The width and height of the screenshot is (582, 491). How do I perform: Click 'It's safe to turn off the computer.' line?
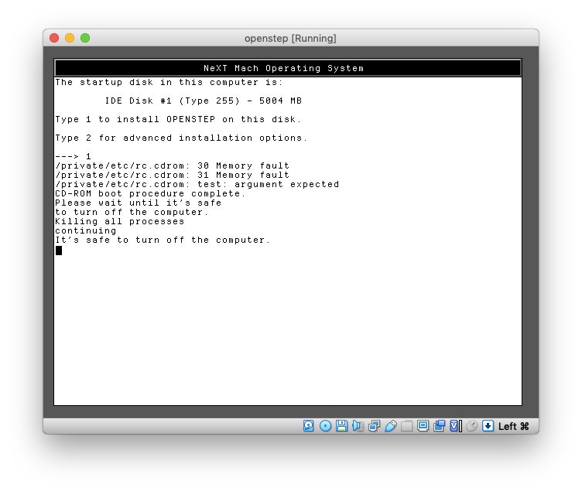[163, 240]
